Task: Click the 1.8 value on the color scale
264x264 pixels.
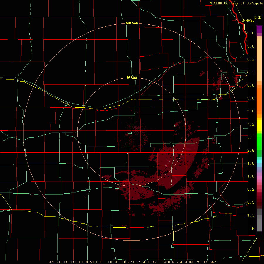Action: pos(251,163)
